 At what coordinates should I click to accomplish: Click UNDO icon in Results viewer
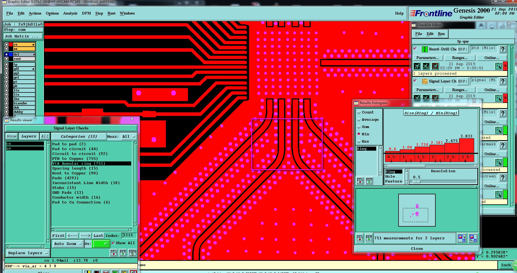click(132, 253)
